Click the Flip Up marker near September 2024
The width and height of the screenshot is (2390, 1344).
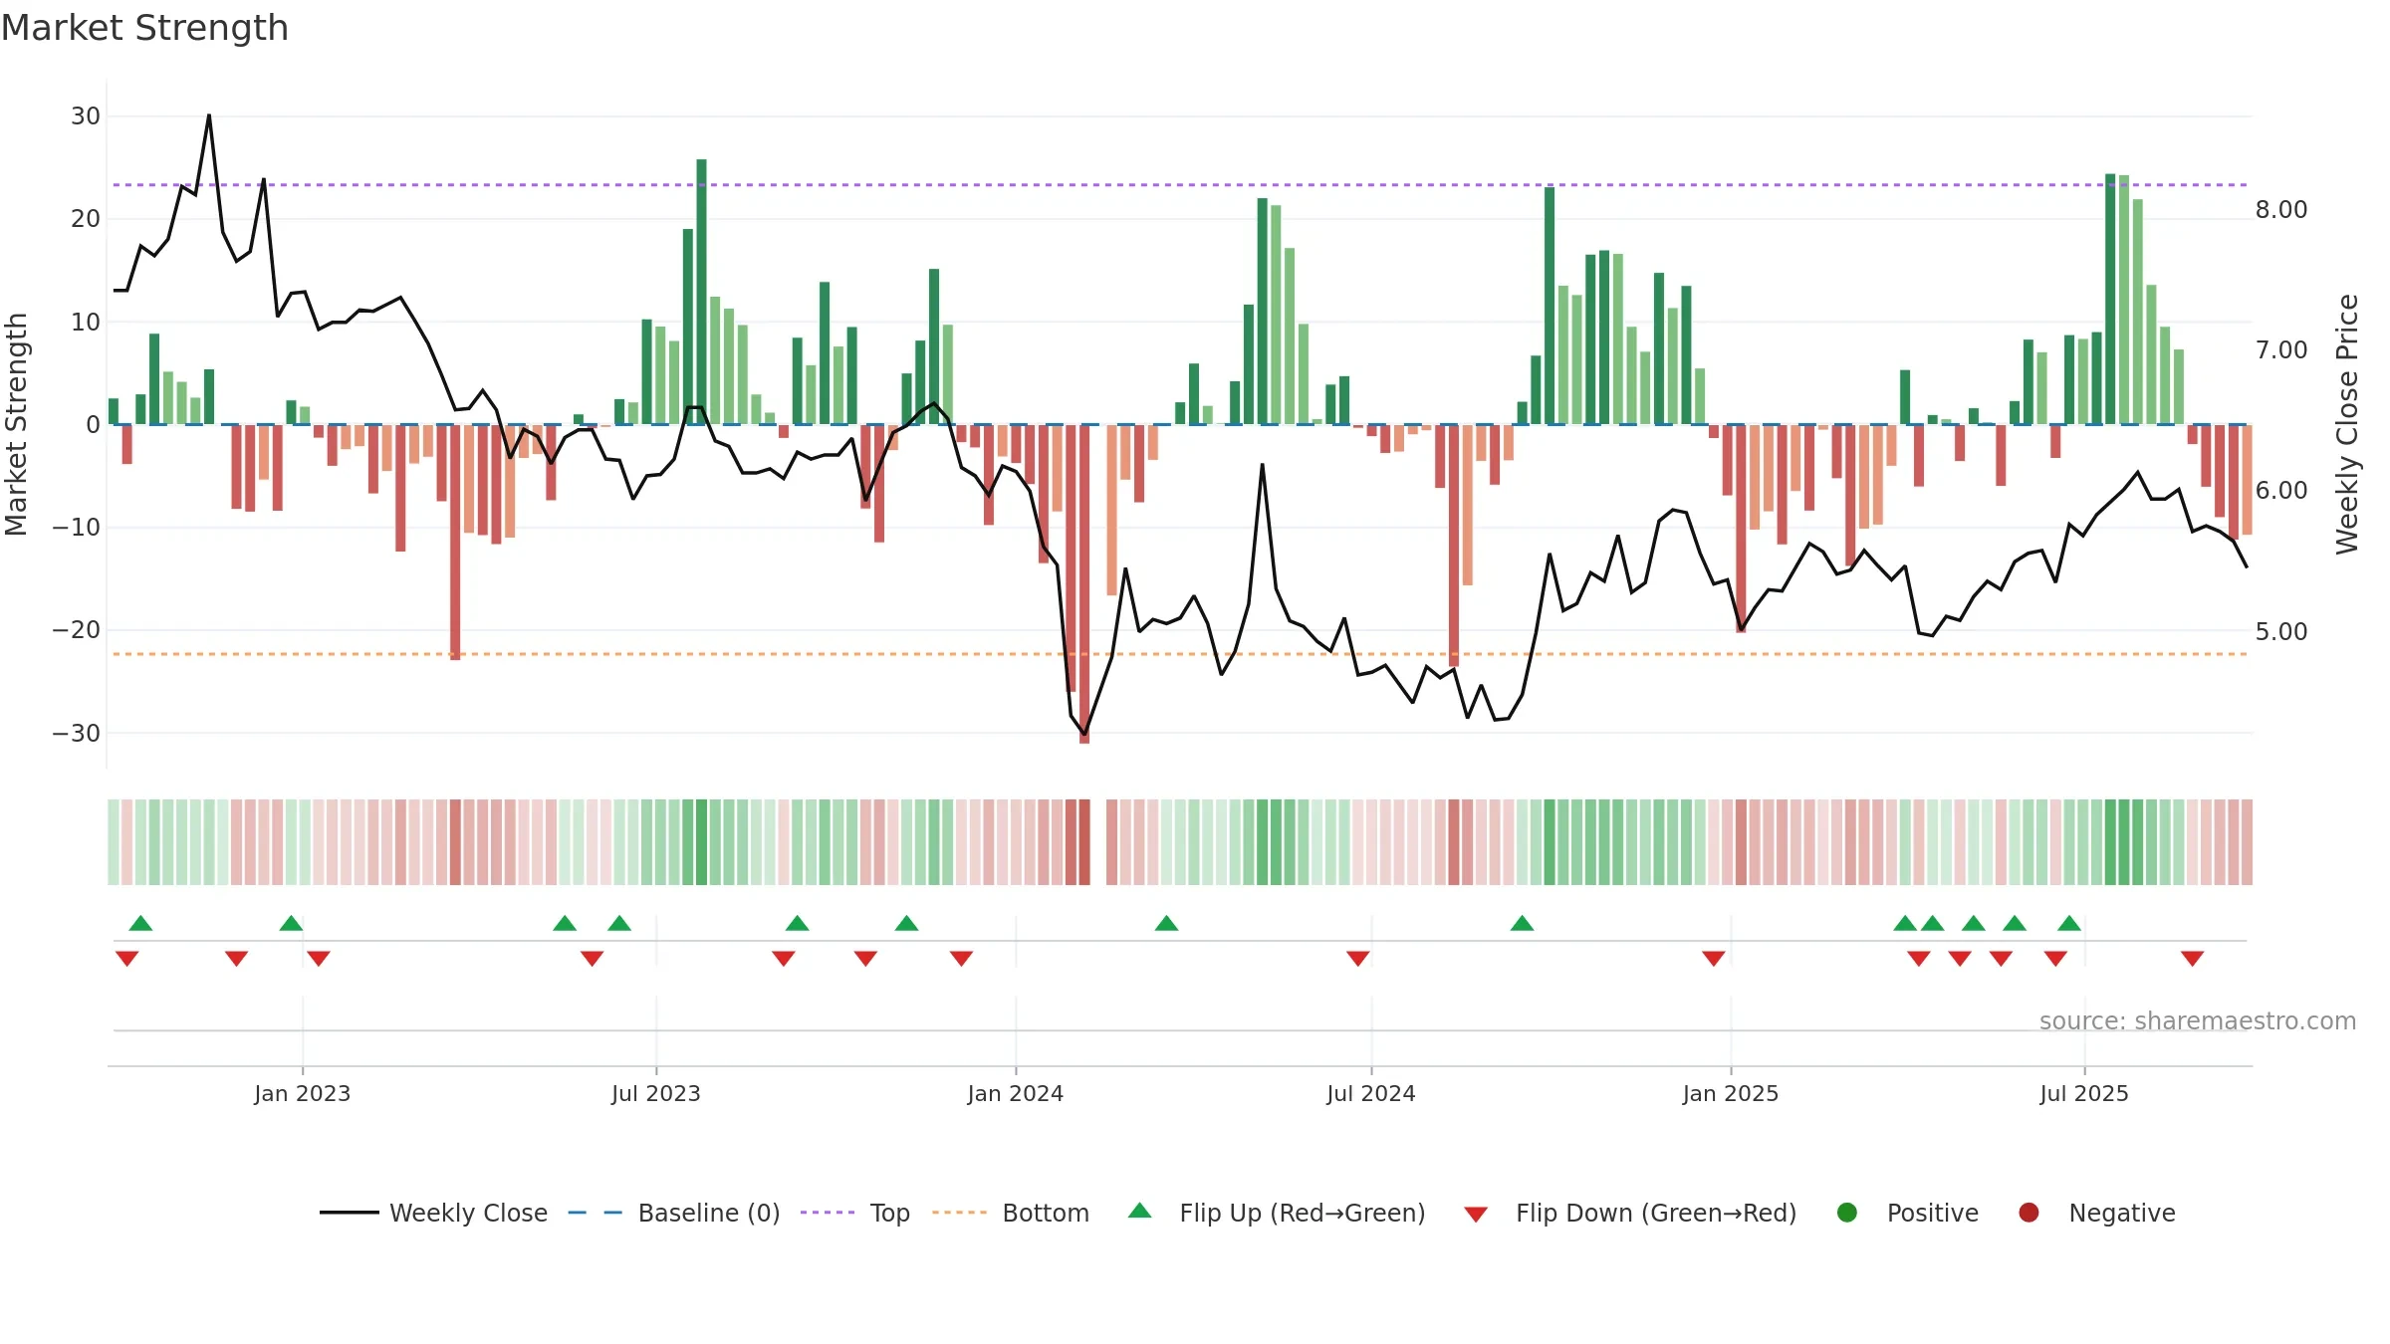[1522, 923]
